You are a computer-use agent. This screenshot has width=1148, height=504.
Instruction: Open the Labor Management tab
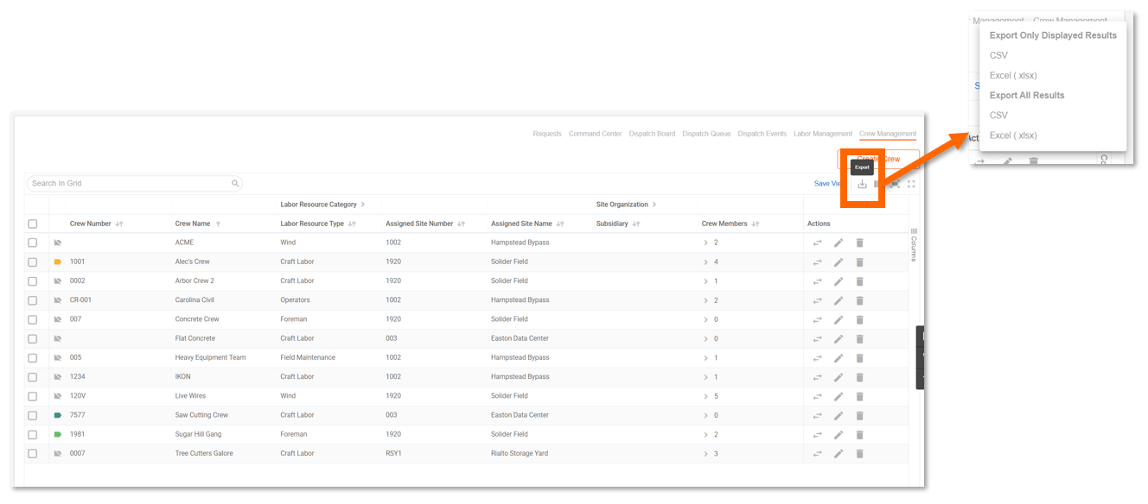pos(822,134)
